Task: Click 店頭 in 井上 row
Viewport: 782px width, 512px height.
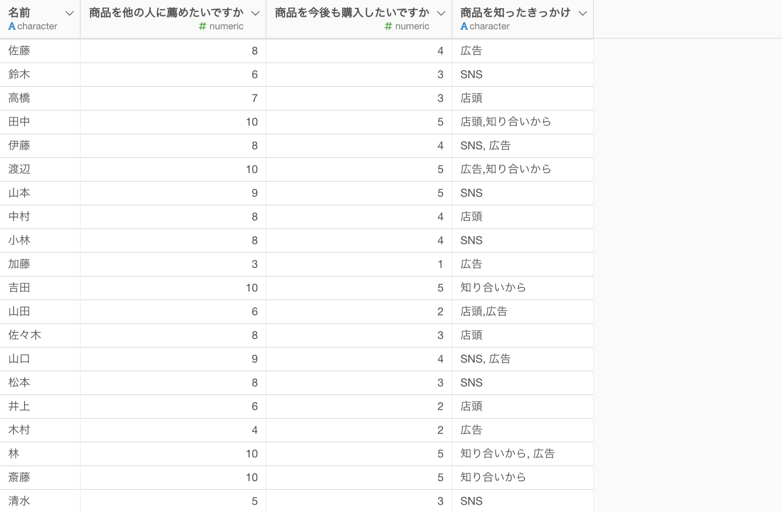Action: pyautogui.click(x=471, y=406)
